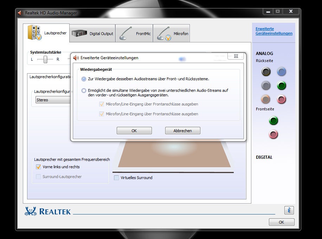322x239 pixels.
Task: Toggle the Surround-Lautsprecher checkbox
Action: pos(38,177)
